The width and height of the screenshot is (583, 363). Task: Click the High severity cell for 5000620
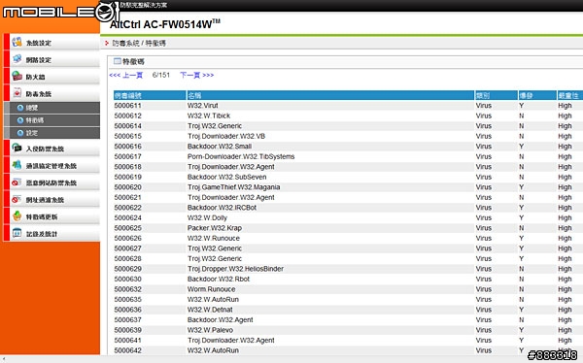565,187
